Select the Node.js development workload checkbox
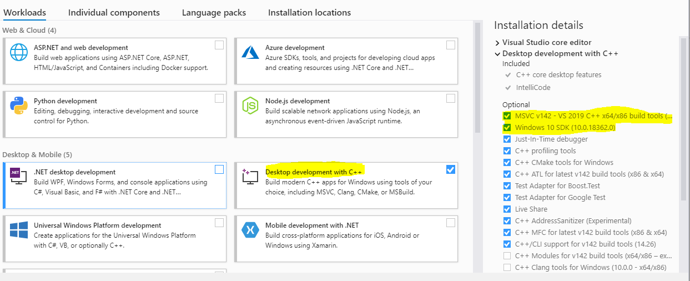The width and height of the screenshot is (690, 281). 451,98
